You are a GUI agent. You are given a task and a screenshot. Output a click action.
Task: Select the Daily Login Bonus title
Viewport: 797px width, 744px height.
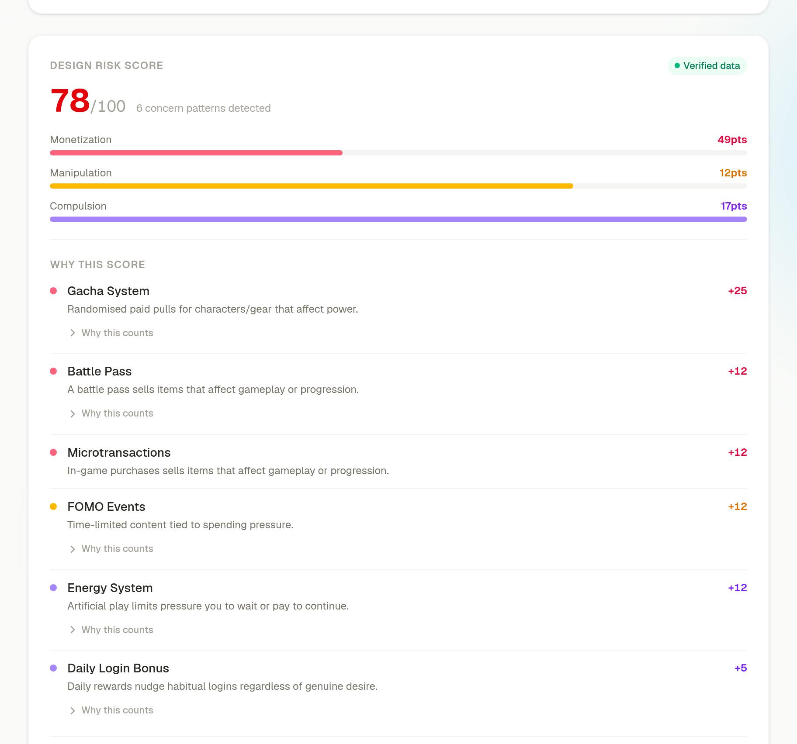coord(118,668)
